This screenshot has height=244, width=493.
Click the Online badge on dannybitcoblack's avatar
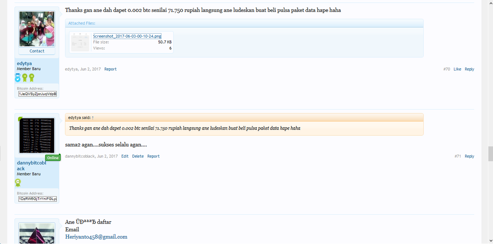tap(53, 157)
